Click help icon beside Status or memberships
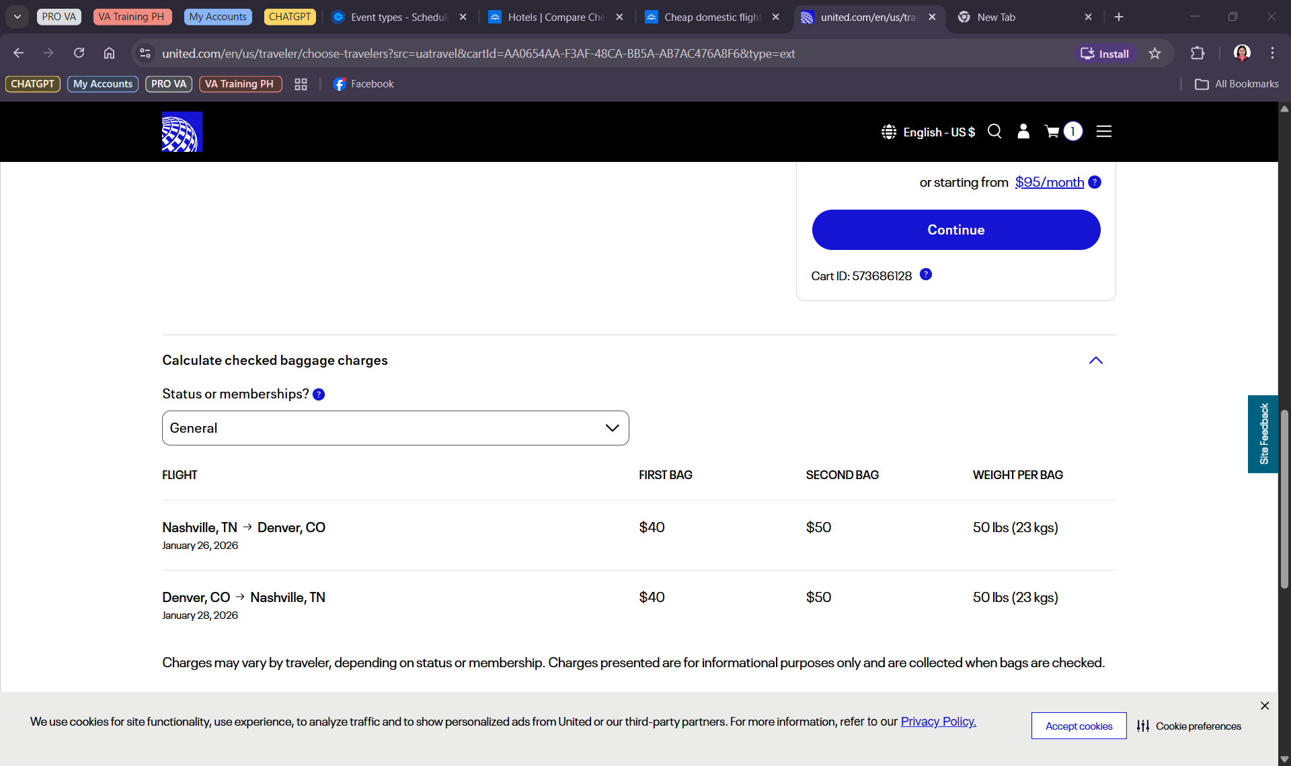Image resolution: width=1291 pixels, height=766 pixels. pos(319,394)
